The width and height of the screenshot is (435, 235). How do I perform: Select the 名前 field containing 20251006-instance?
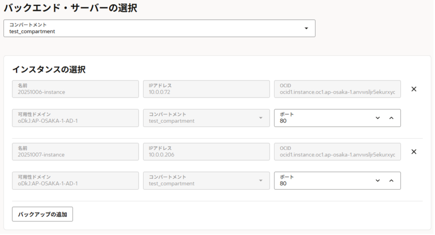(x=75, y=89)
